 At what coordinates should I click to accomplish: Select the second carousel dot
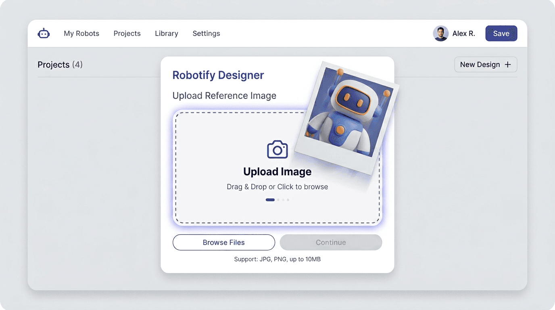277,199
